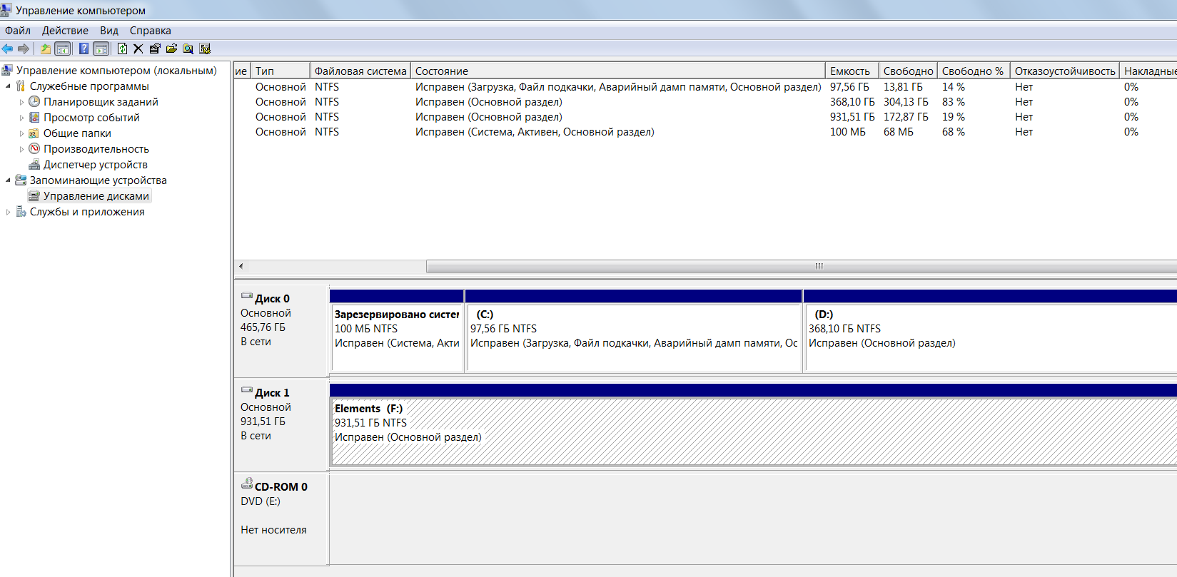Click the magnifier toolbar icon

click(188, 48)
